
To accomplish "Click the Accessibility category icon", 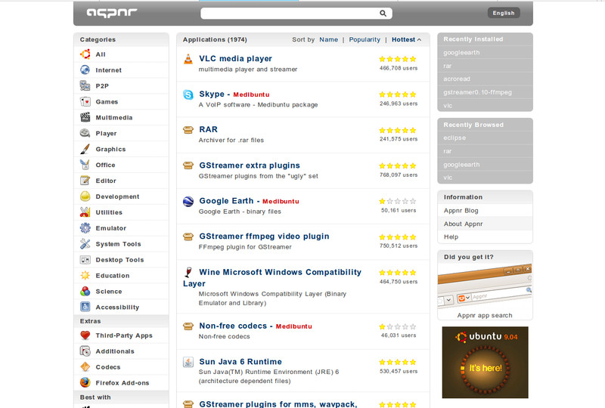I will (85, 307).
